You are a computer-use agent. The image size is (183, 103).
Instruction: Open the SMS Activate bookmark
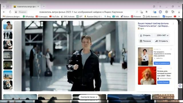(68, 17)
